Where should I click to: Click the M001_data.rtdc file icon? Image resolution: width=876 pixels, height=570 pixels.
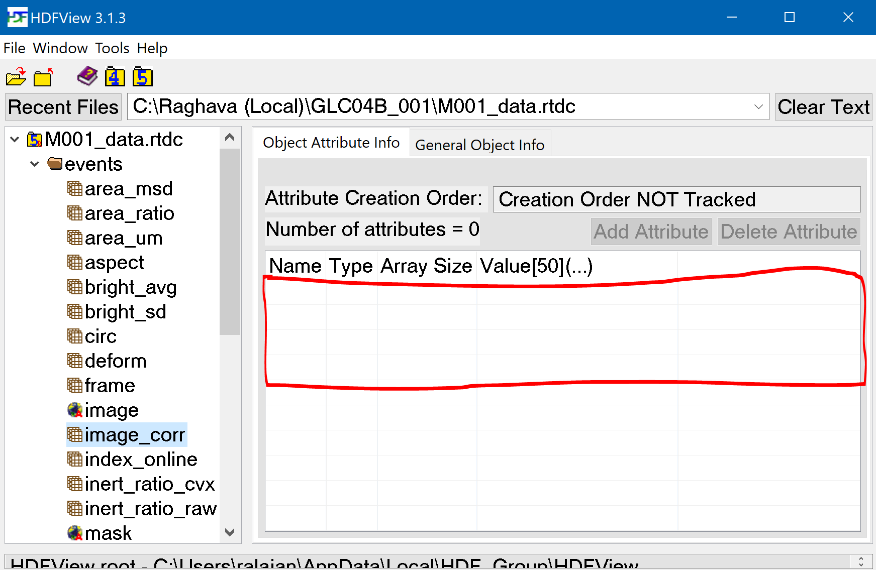[x=34, y=139]
